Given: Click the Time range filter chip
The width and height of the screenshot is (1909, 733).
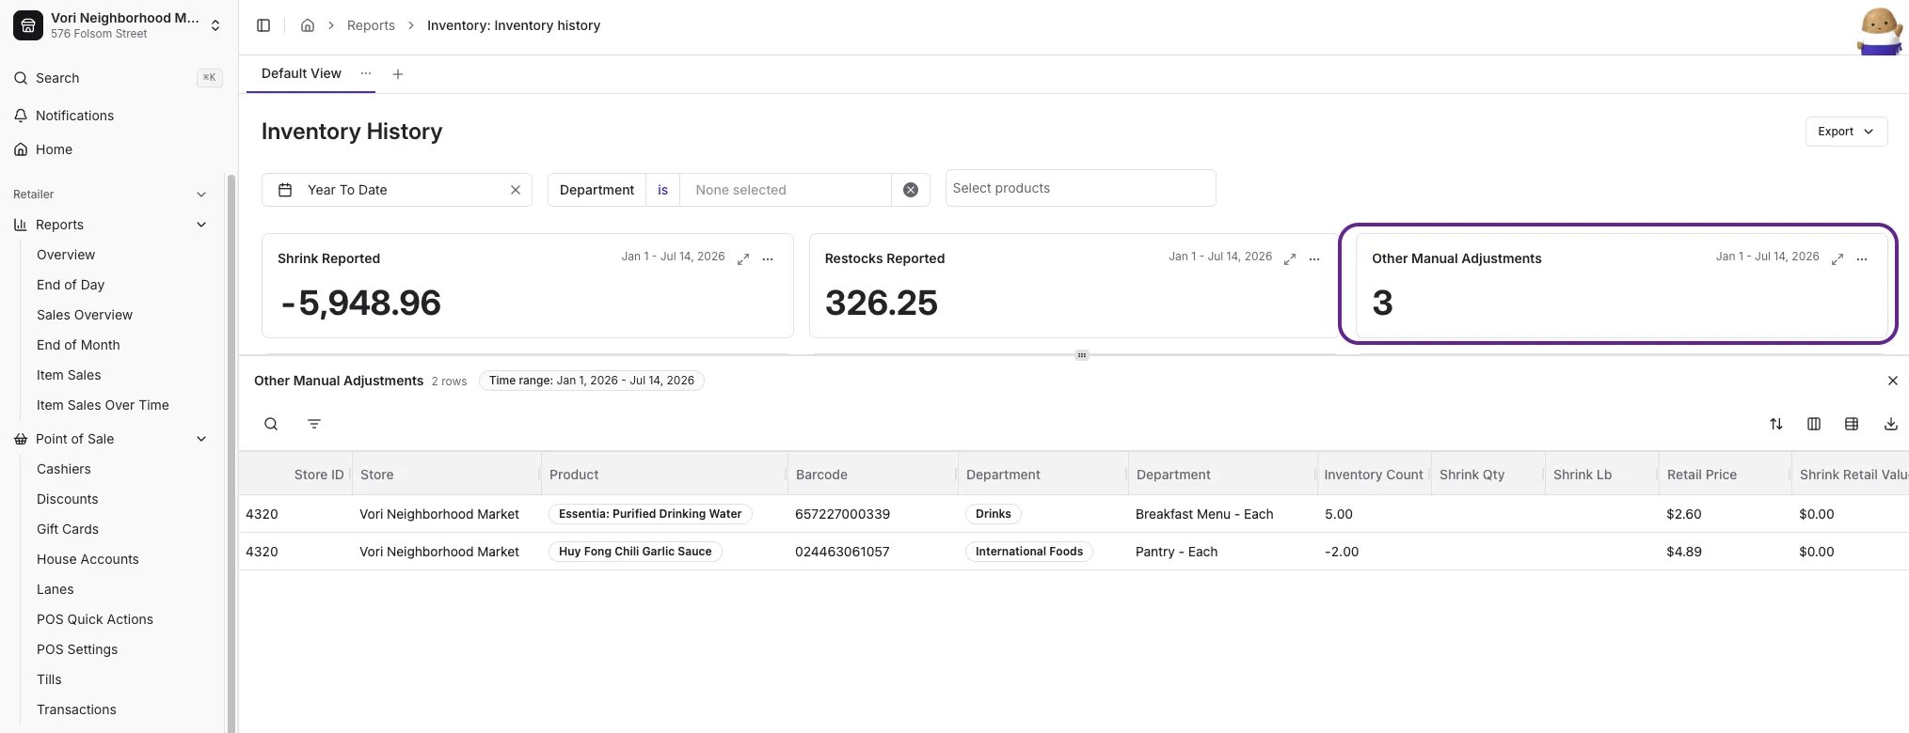Looking at the screenshot, I should pyautogui.click(x=592, y=381).
